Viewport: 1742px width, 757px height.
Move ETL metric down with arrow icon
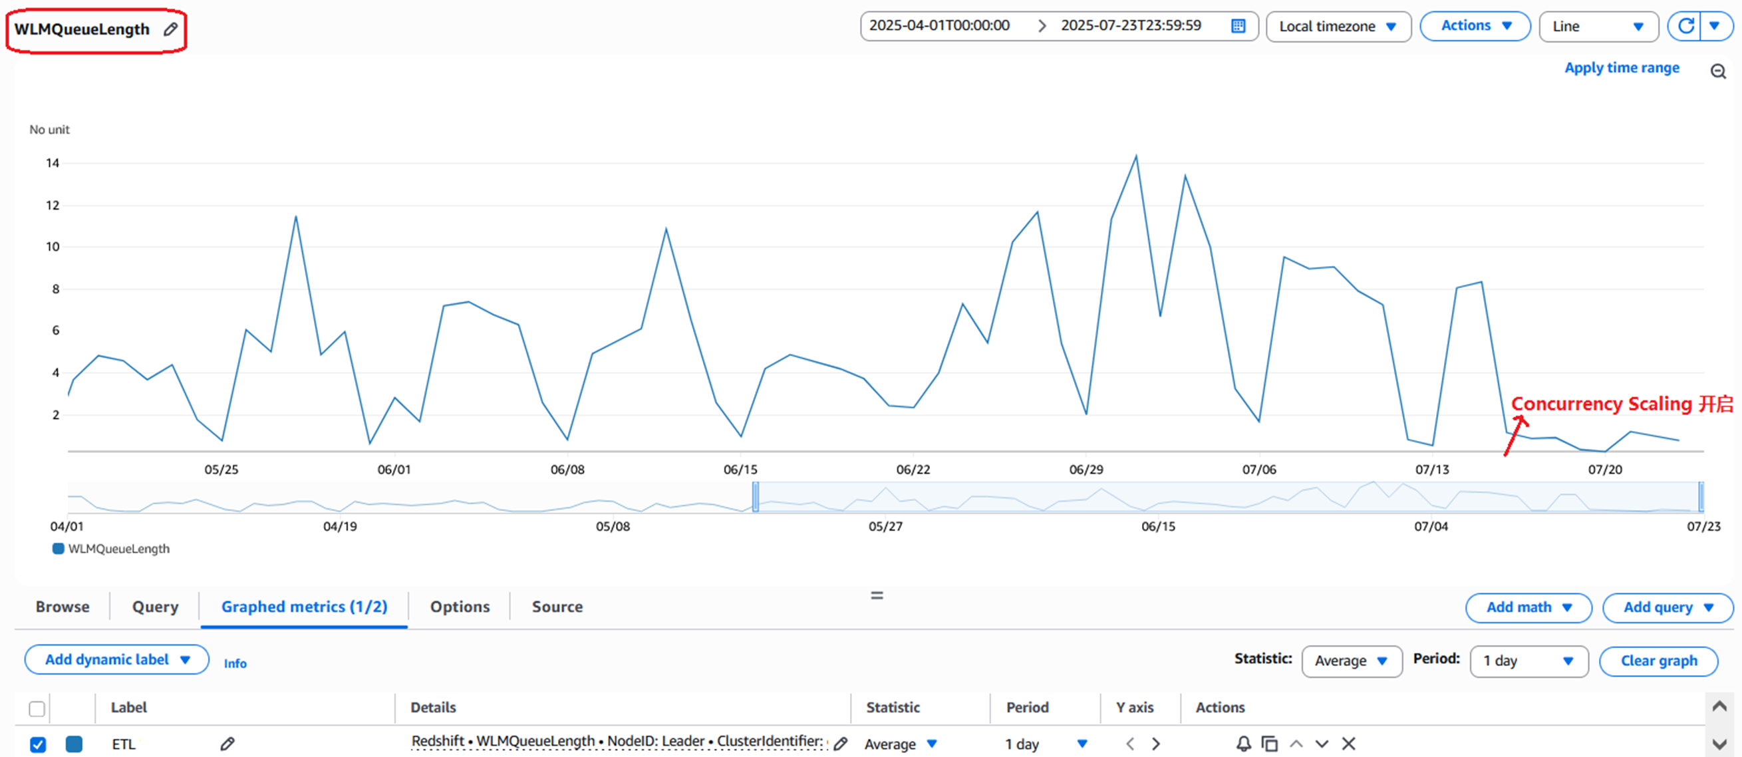[1322, 744]
